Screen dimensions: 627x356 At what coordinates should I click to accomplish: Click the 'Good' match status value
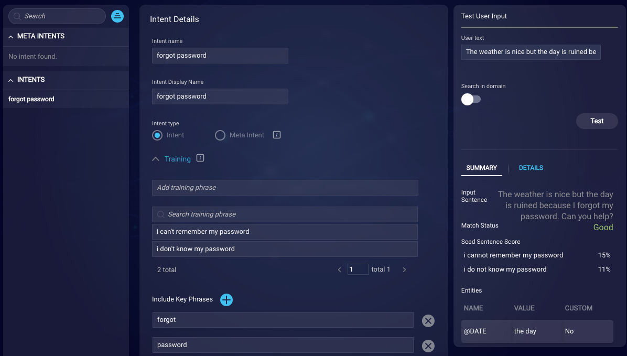603,227
